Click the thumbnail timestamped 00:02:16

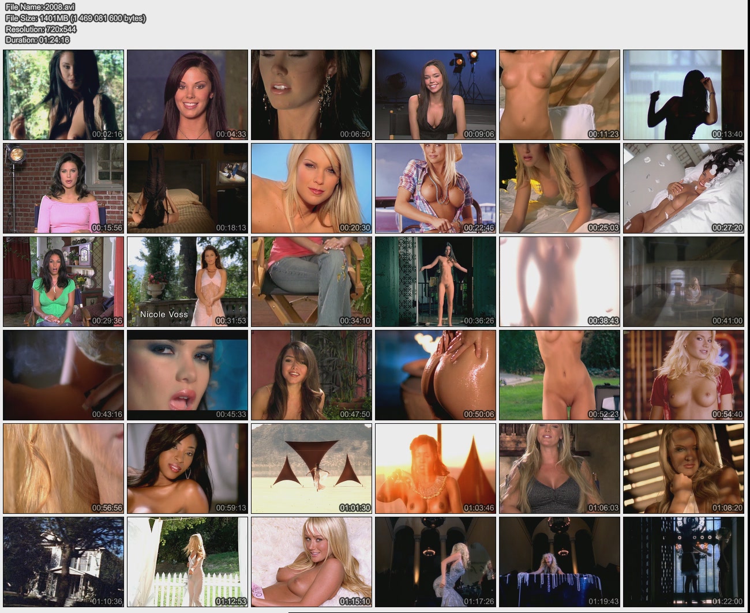[63, 95]
